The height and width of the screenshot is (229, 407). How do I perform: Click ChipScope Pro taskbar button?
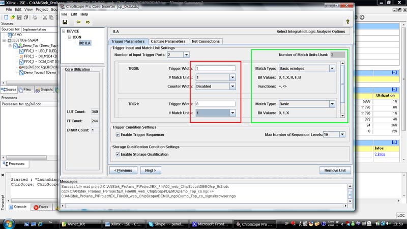[254, 224]
